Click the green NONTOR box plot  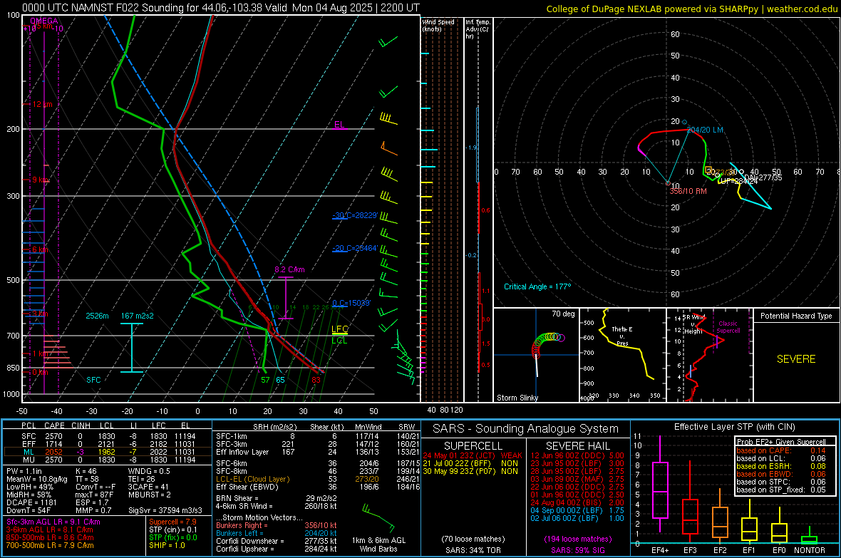(x=810, y=537)
